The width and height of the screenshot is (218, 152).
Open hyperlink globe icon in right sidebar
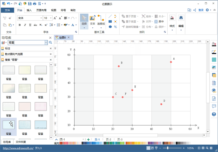(x=214, y=91)
